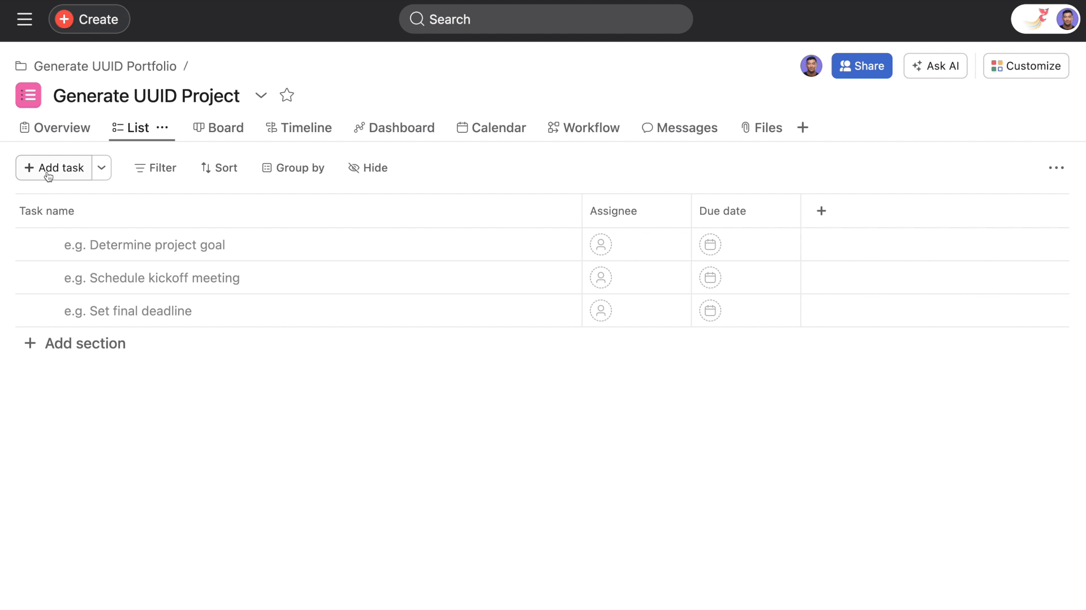Open the Filter options
The width and height of the screenshot is (1086, 610).
coord(156,168)
